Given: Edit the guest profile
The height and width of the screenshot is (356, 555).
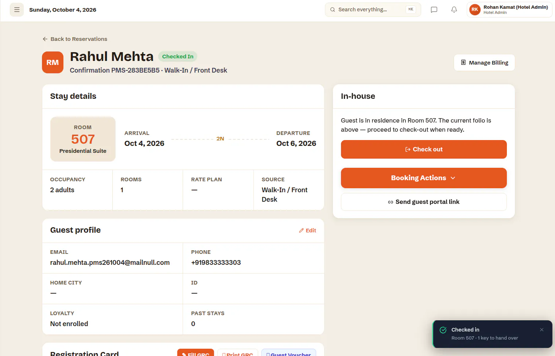Looking at the screenshot, I should tap(307, 231).
